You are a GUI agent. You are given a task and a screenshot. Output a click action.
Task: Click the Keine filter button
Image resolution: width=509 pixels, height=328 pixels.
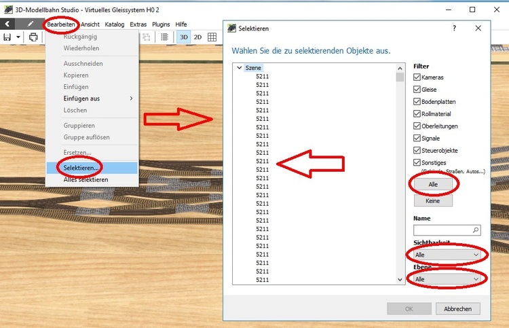(433, 201)
